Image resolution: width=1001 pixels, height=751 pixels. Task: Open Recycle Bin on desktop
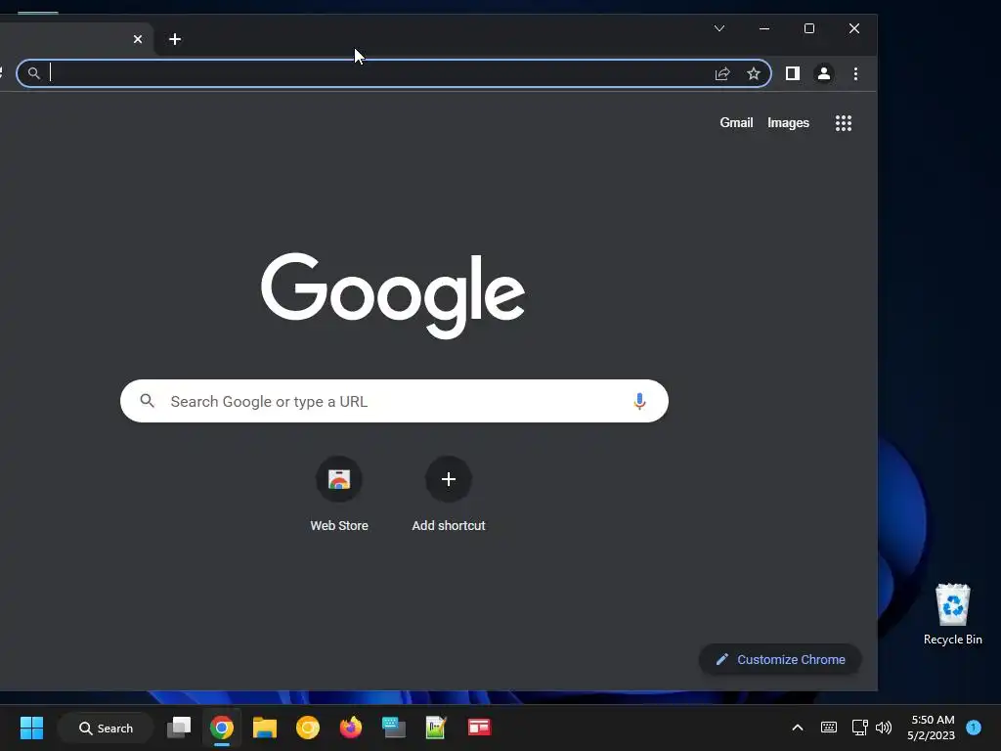click(952, 614)
